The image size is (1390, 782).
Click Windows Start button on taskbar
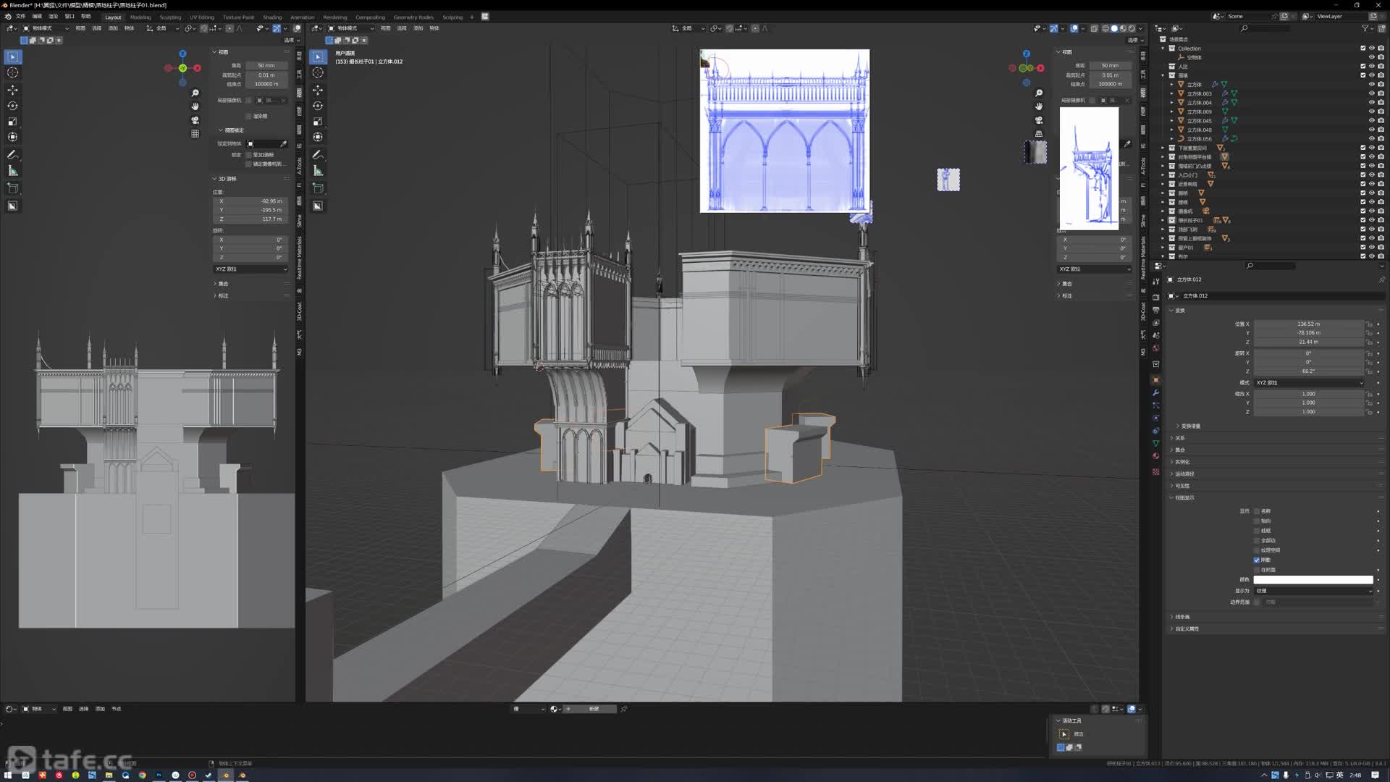click(8, 775)
